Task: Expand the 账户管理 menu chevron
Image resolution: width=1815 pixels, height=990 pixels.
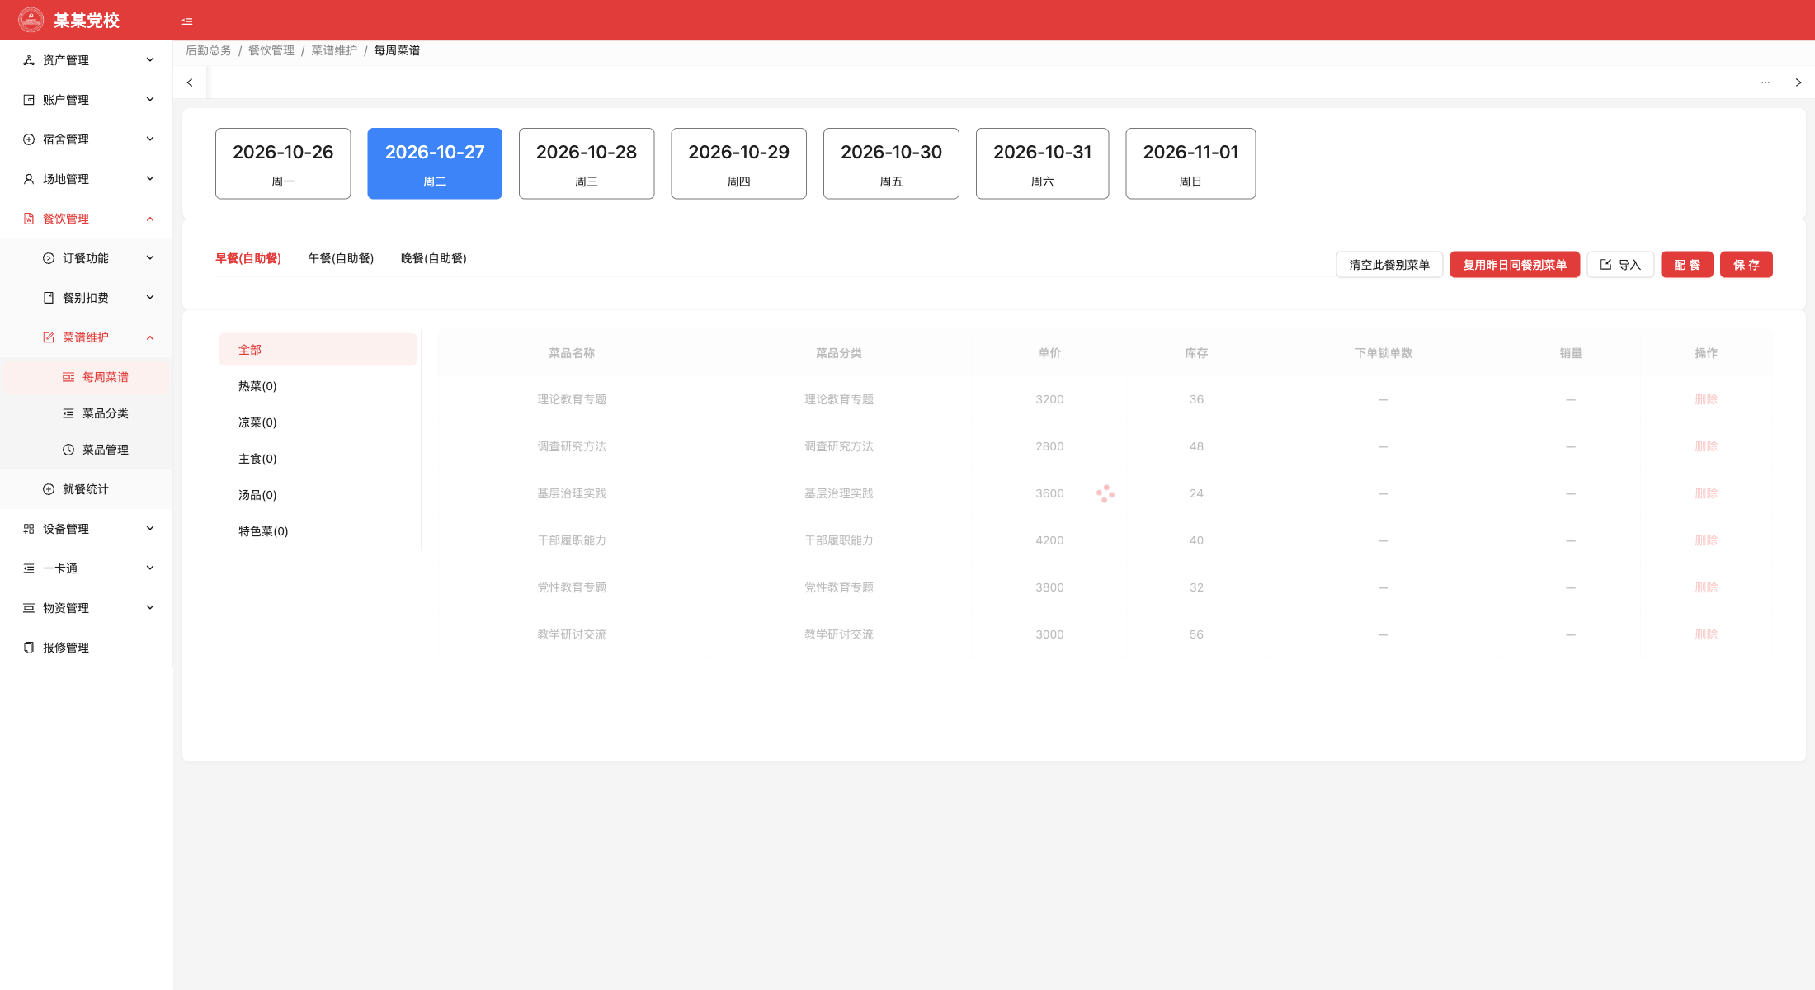Action: 150,100
